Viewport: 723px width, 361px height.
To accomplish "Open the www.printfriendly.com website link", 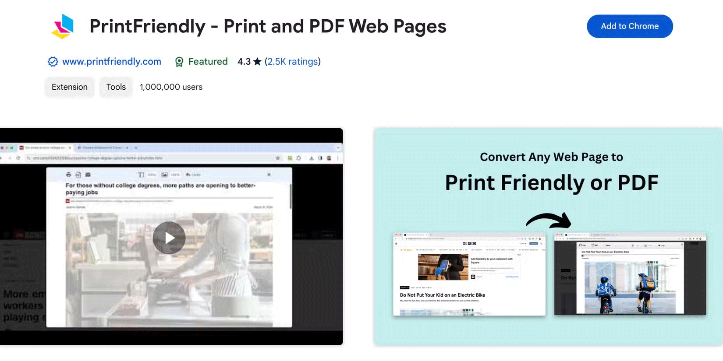I will (112, 62).
